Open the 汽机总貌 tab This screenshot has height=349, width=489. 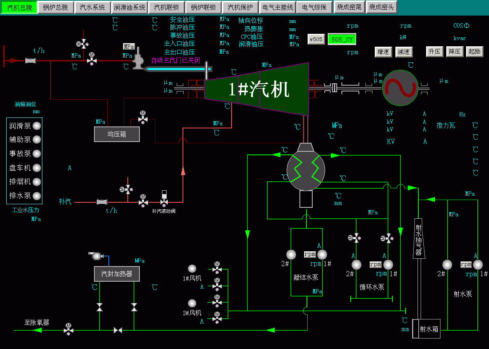19,7
